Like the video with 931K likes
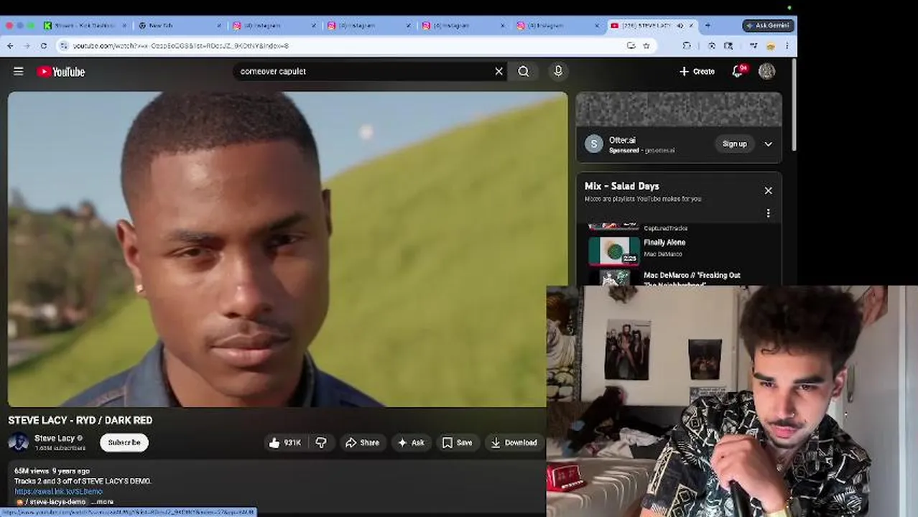Screen dimensions: 918x517 tap(285, 442)
